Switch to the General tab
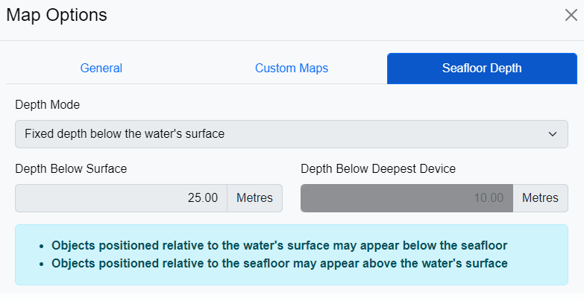 click(x=101, y=69)
